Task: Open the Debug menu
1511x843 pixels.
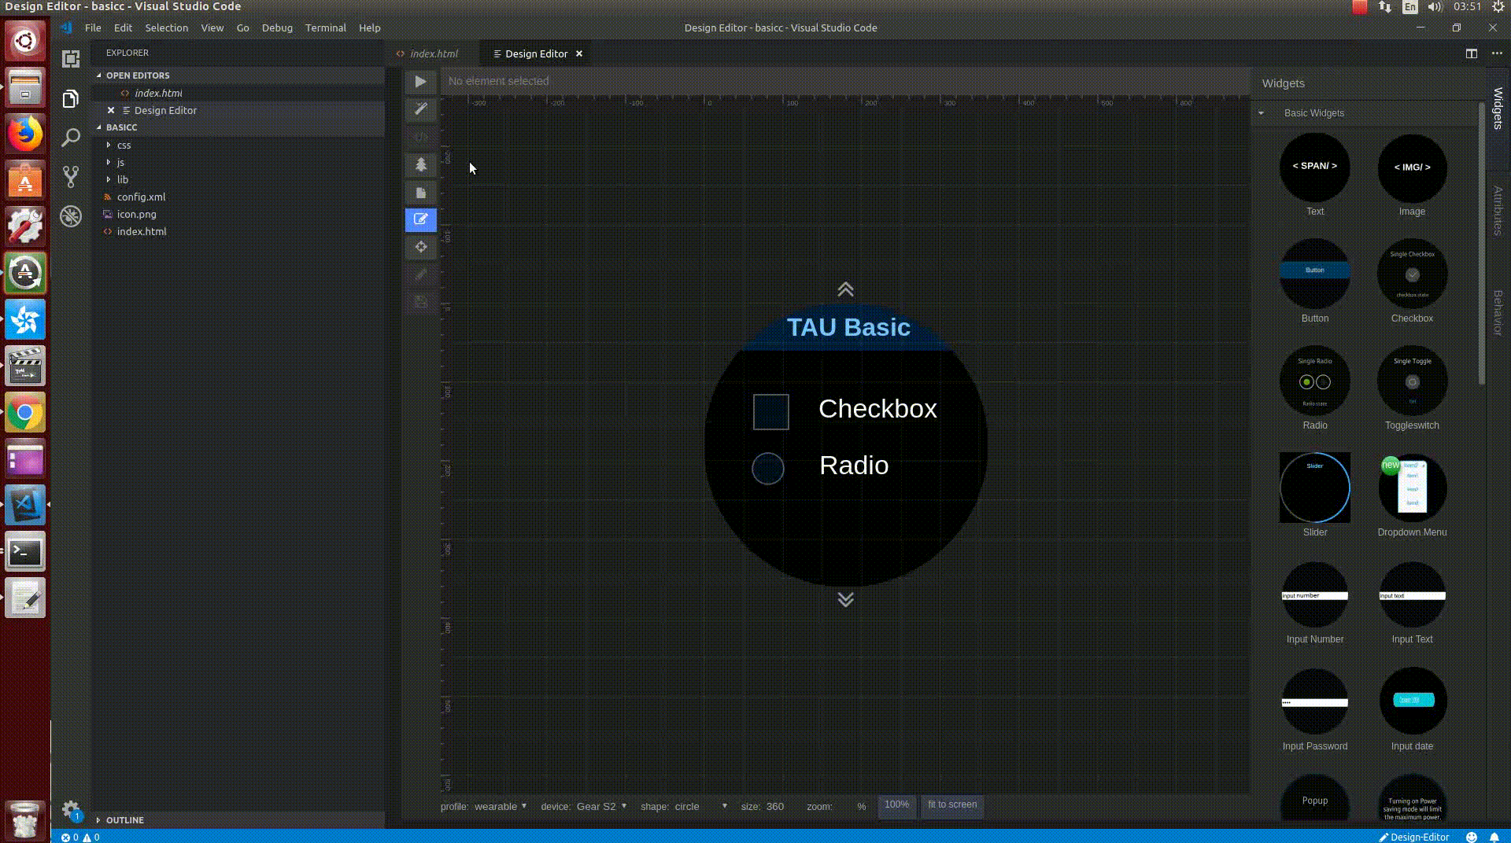Action: (x=277, y=28)
